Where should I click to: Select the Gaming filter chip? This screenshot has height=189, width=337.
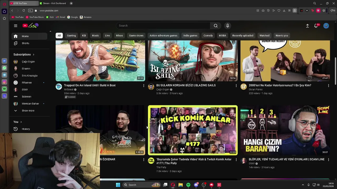(x=71, y=35)
